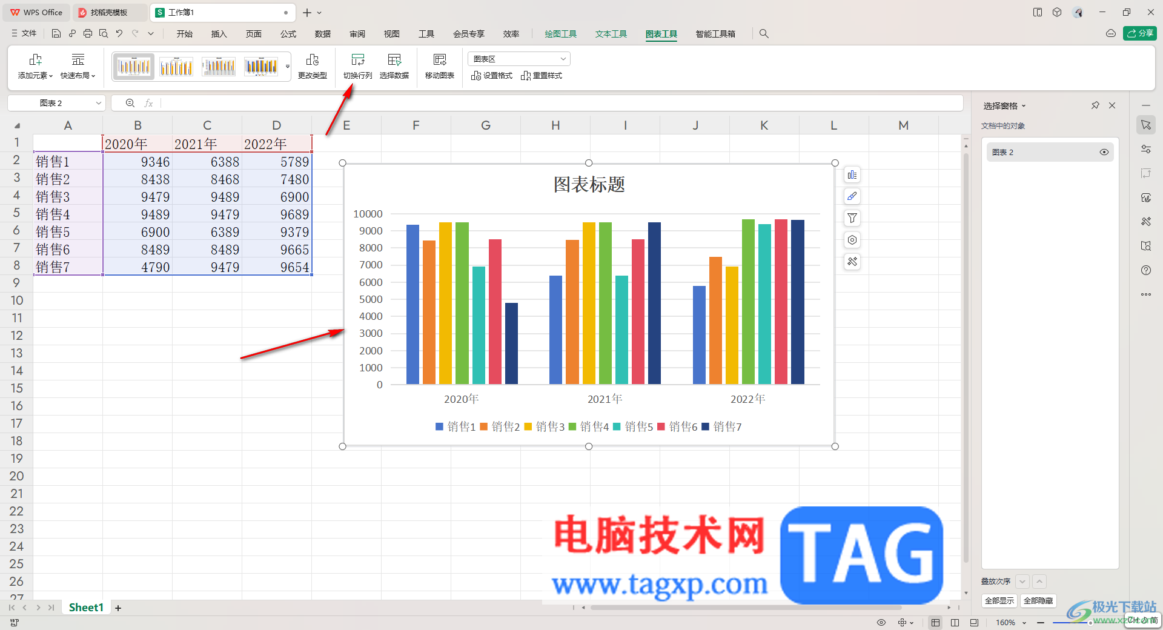Open quick access toolbar customize dropdown

point(151,34)
